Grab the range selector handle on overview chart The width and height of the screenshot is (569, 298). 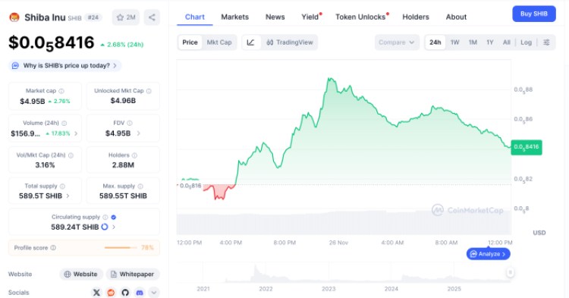pyautogui.click(x=511, y=273)
